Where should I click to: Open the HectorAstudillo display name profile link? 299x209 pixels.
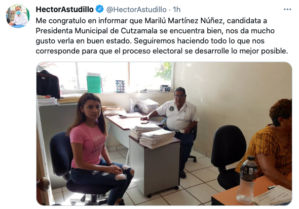[x=65, y=9]
